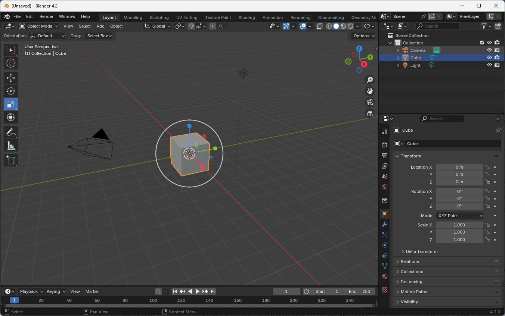Pin the Cube properties editor
Viewport: 505px width, 316px height.
[x=498, y=130]
